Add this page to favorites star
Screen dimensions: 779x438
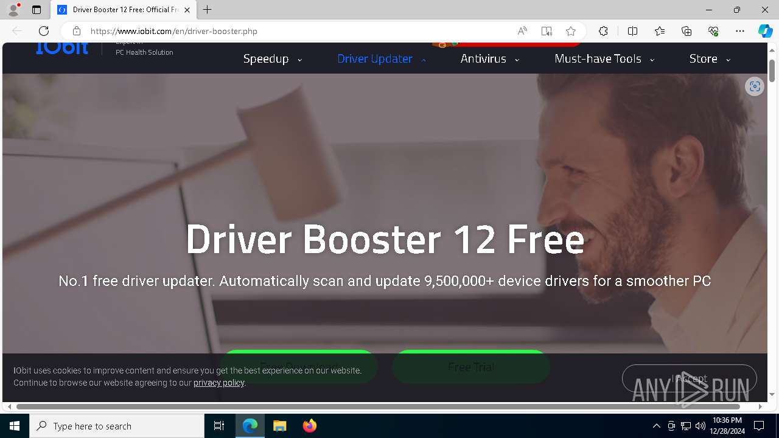(570, 31)
